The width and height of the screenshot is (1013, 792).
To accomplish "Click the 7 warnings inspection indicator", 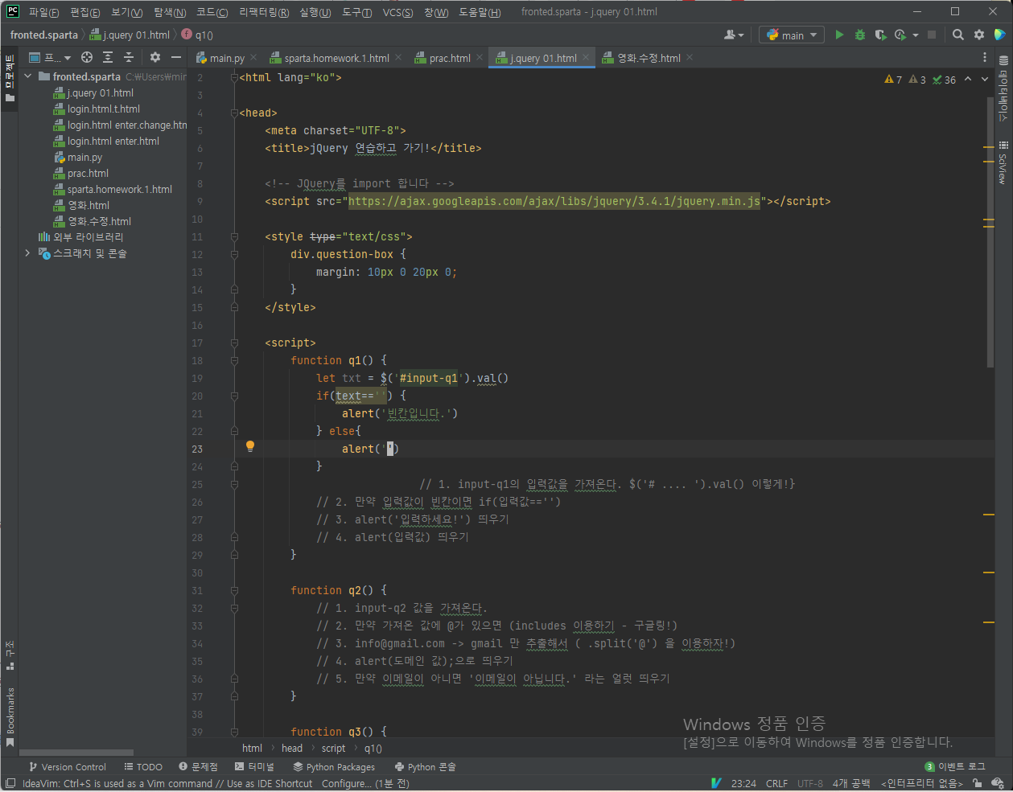I will click(893, 80).
